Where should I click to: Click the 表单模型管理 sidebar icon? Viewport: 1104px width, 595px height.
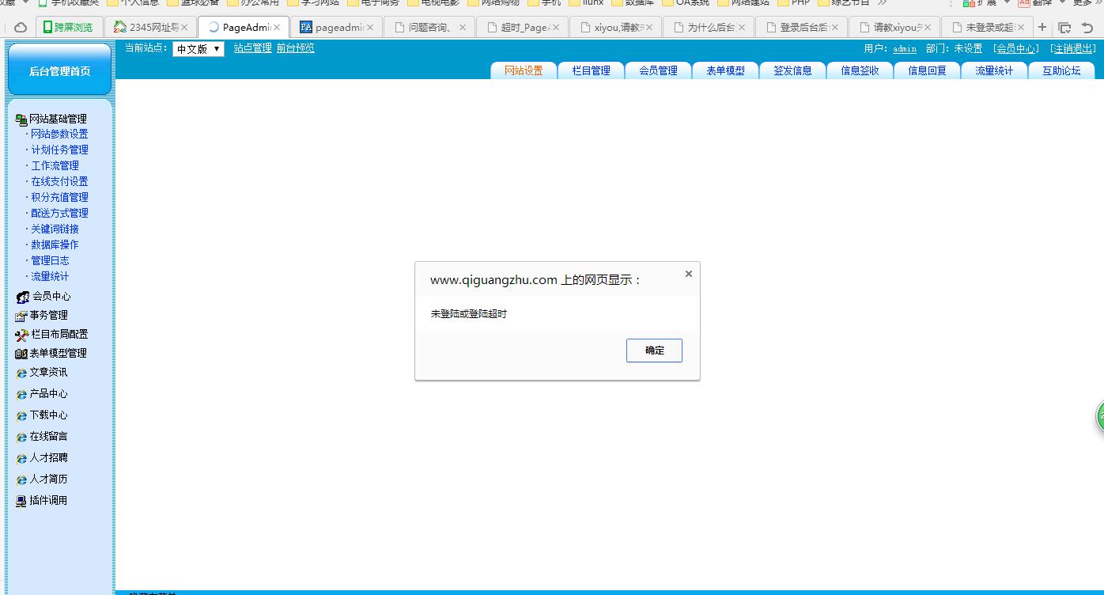[21, 354]
